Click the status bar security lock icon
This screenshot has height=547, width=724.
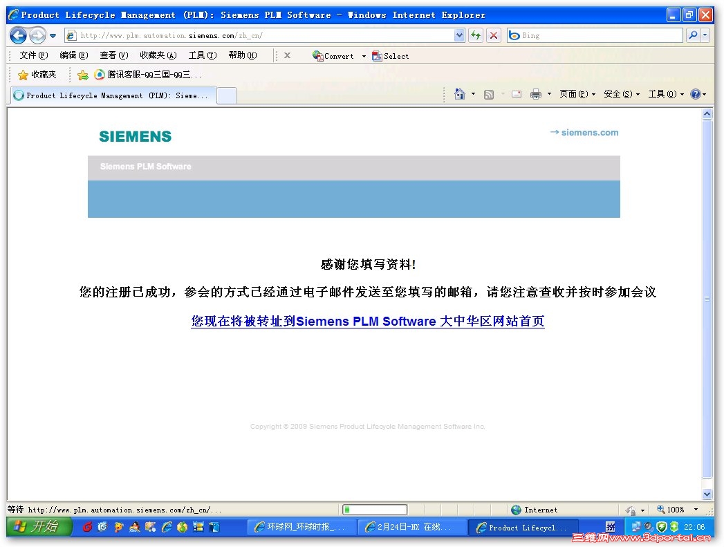(631, 510)
